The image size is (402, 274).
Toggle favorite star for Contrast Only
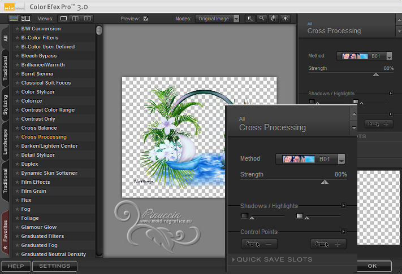(17, 119)
